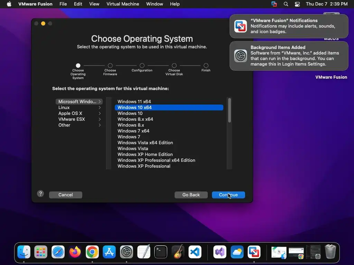The width and height of the screenshot is (354, 265).
Task: Open Control Center in menu bar
Action: 297,4
